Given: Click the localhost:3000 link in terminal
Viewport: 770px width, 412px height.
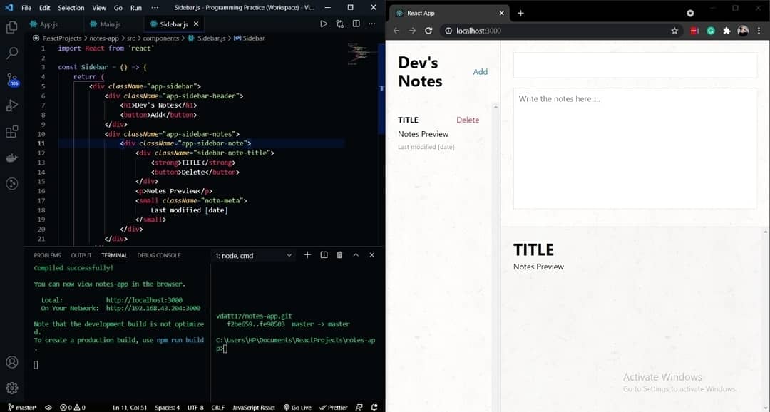Looking at the screenshot, I should pos(144,300).
